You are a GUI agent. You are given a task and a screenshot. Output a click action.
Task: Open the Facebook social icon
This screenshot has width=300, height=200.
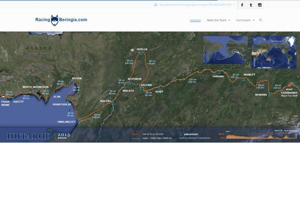click(x=242, y=5)
